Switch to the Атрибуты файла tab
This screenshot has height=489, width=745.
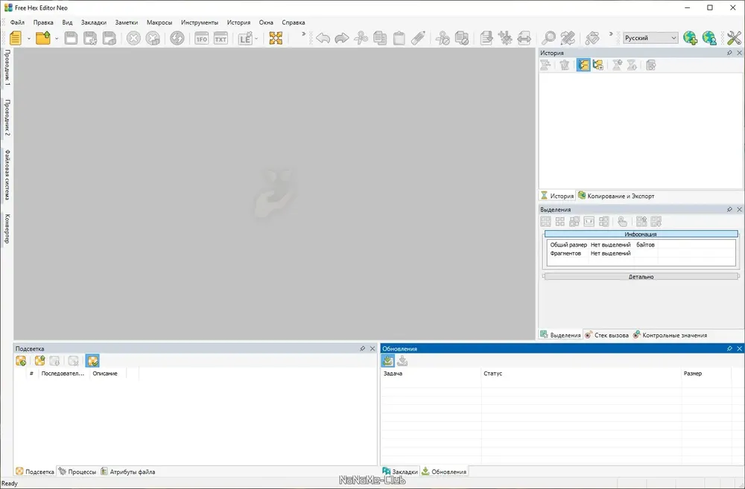point(128,472)
